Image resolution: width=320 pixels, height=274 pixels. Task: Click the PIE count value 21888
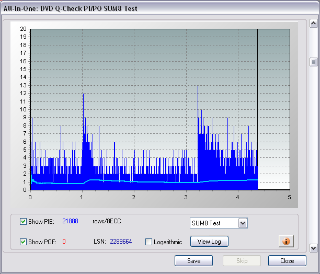[70, 221]
